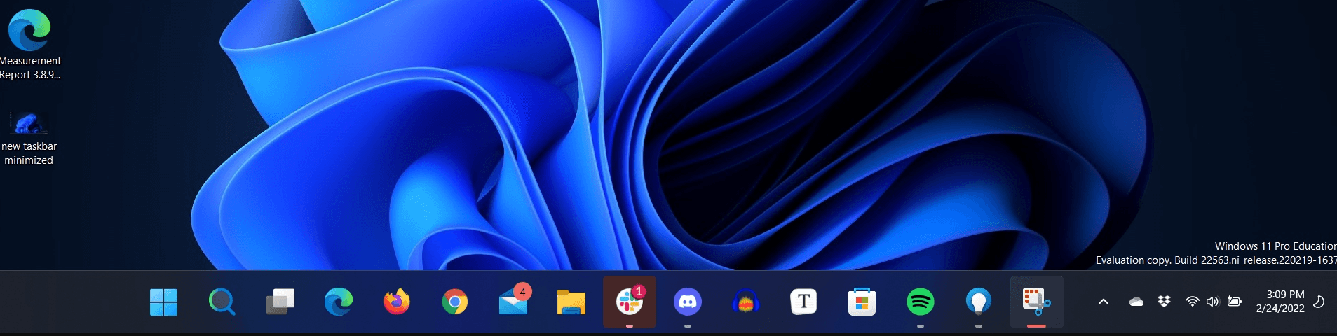Switch to Spotify in the taskbar
This screenshot has width=1337, height=336.
pyautogui.click(x=920, y=302)
